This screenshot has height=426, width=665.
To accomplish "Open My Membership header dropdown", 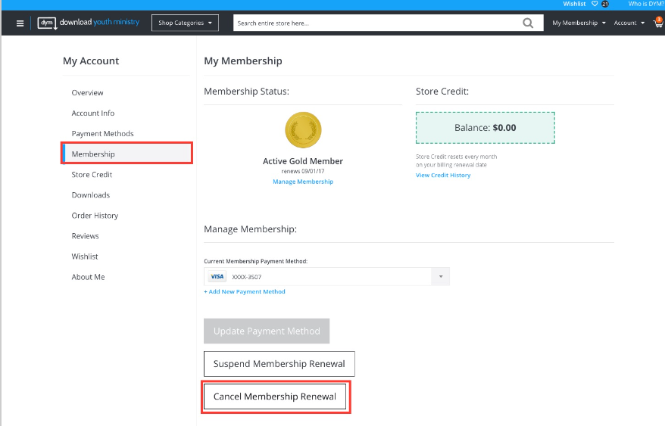I will coord(579,23).
